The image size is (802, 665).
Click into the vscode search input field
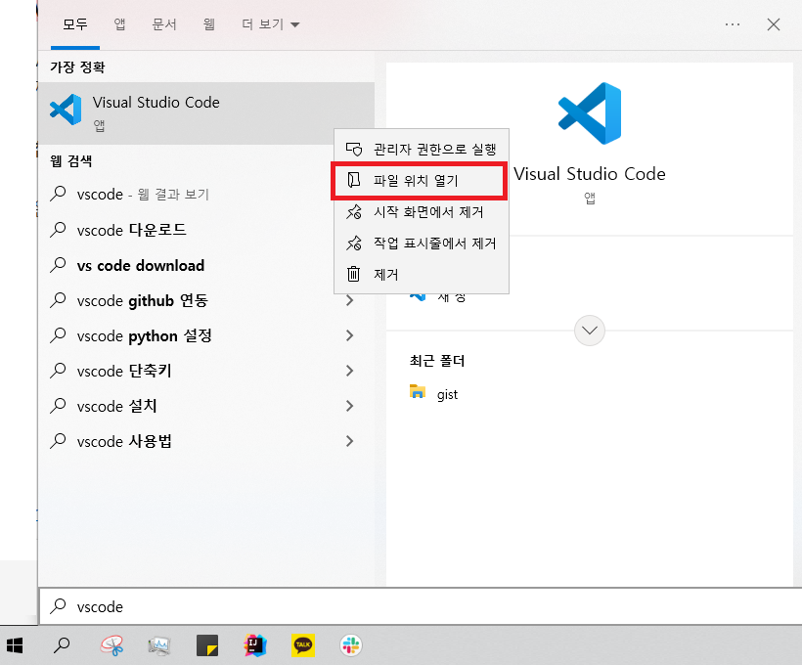click(420, 606)
